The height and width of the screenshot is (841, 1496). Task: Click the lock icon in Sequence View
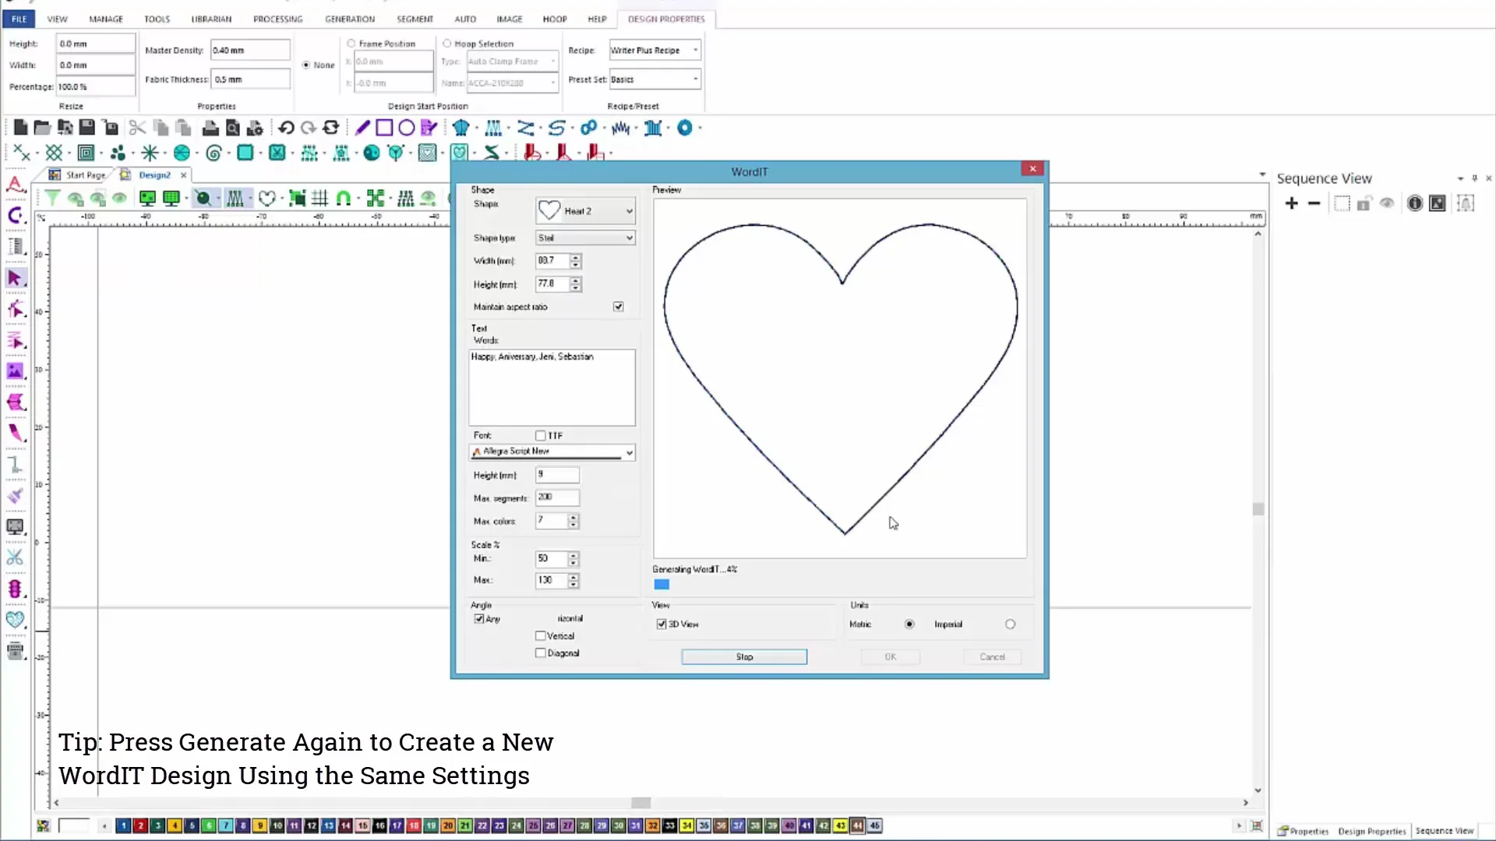point(1364,203)
